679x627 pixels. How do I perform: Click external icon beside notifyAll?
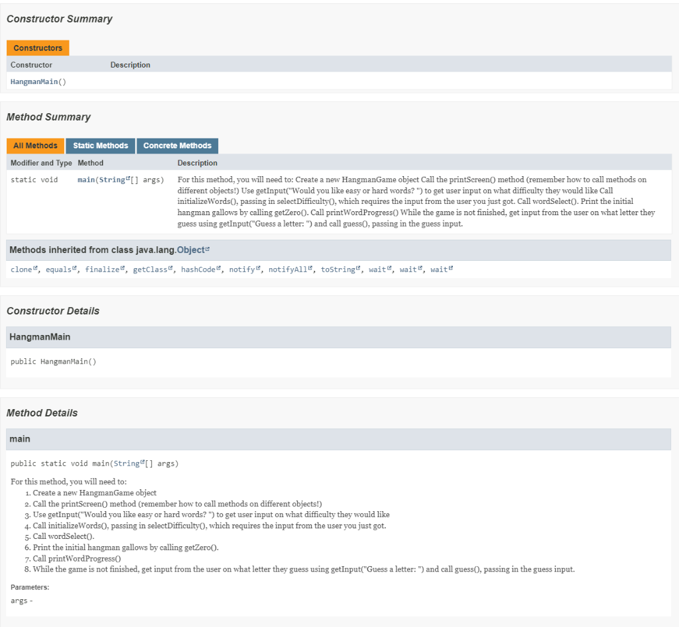pyautogui.click(x=310, y=269)
